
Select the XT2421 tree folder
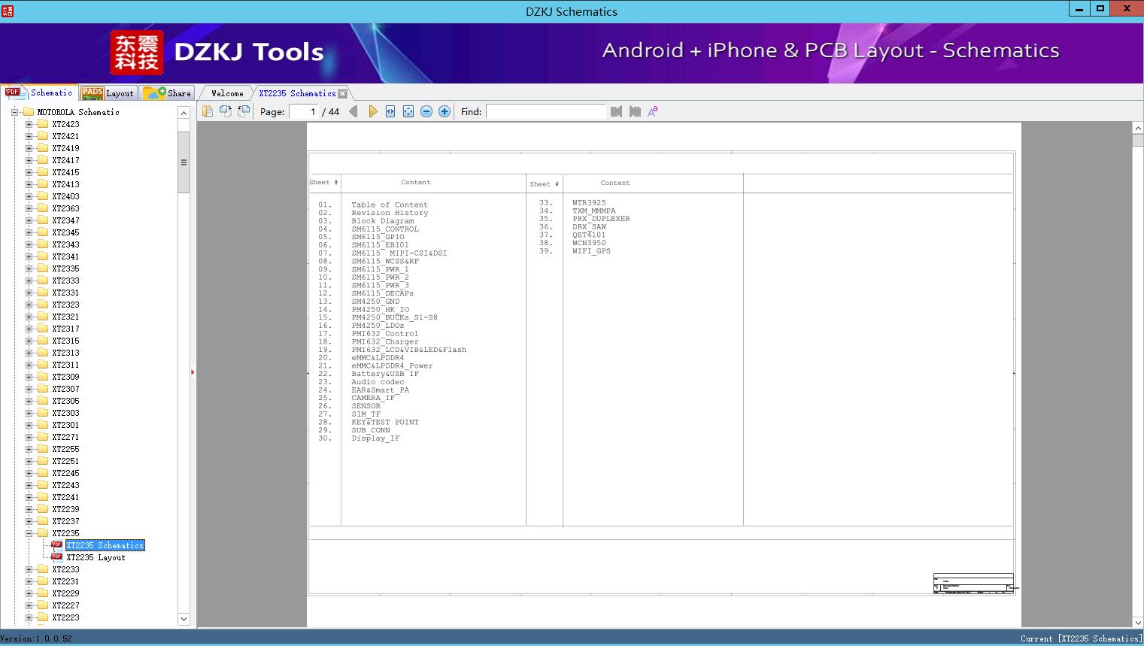[x=65, y=136]
